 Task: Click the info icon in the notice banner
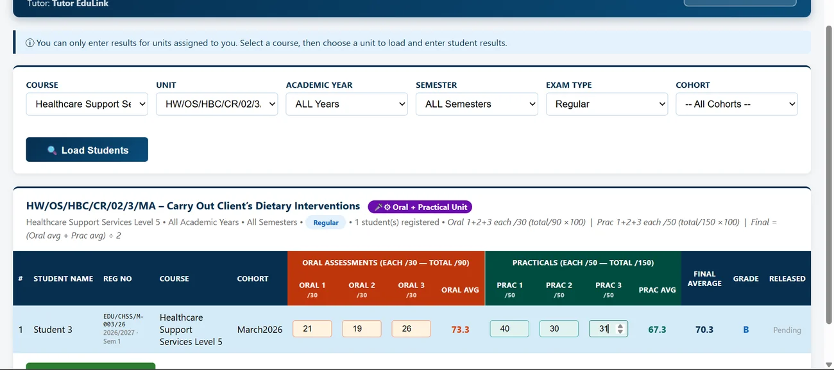coord(30,43)
